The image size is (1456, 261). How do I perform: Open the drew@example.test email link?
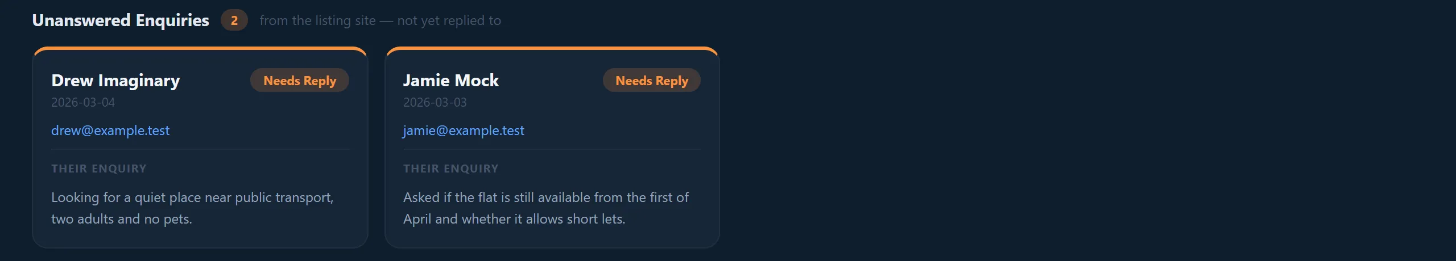click(x=110, y=130)
